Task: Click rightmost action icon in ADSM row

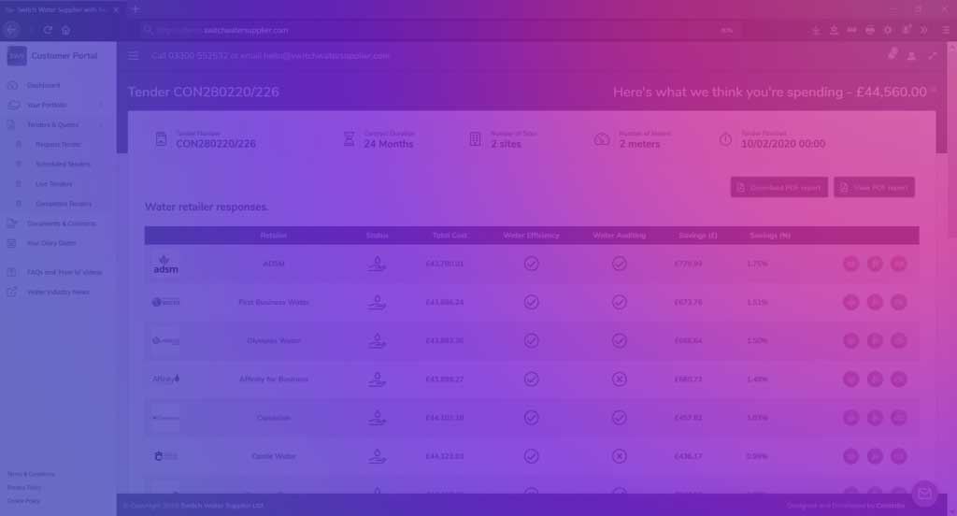Action: (x=898, y=264)
